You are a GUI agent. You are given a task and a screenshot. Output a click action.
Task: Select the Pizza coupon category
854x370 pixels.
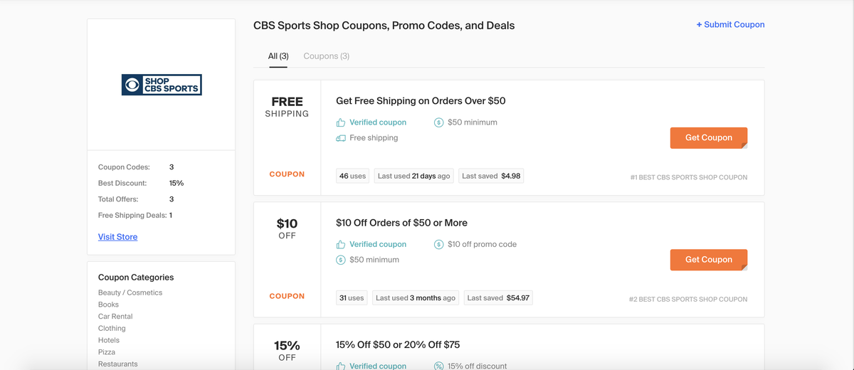pyautogui.click(x=107, y=352)
